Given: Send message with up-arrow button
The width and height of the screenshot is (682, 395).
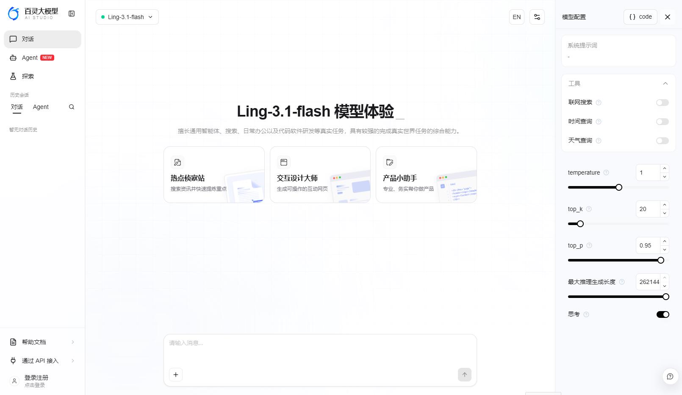Looking at the screenshot, I should click(465, 375).
